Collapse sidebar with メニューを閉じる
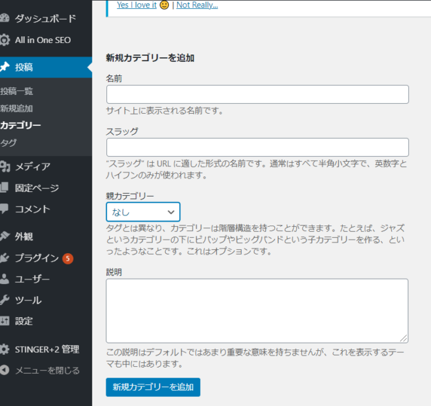 click(46, 370)
